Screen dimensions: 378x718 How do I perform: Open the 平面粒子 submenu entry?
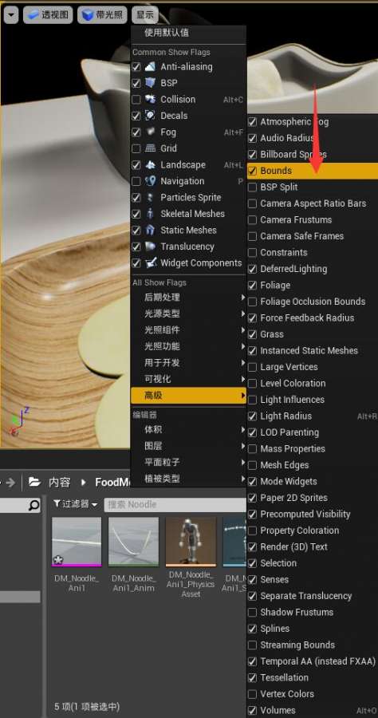pos(188,463)
